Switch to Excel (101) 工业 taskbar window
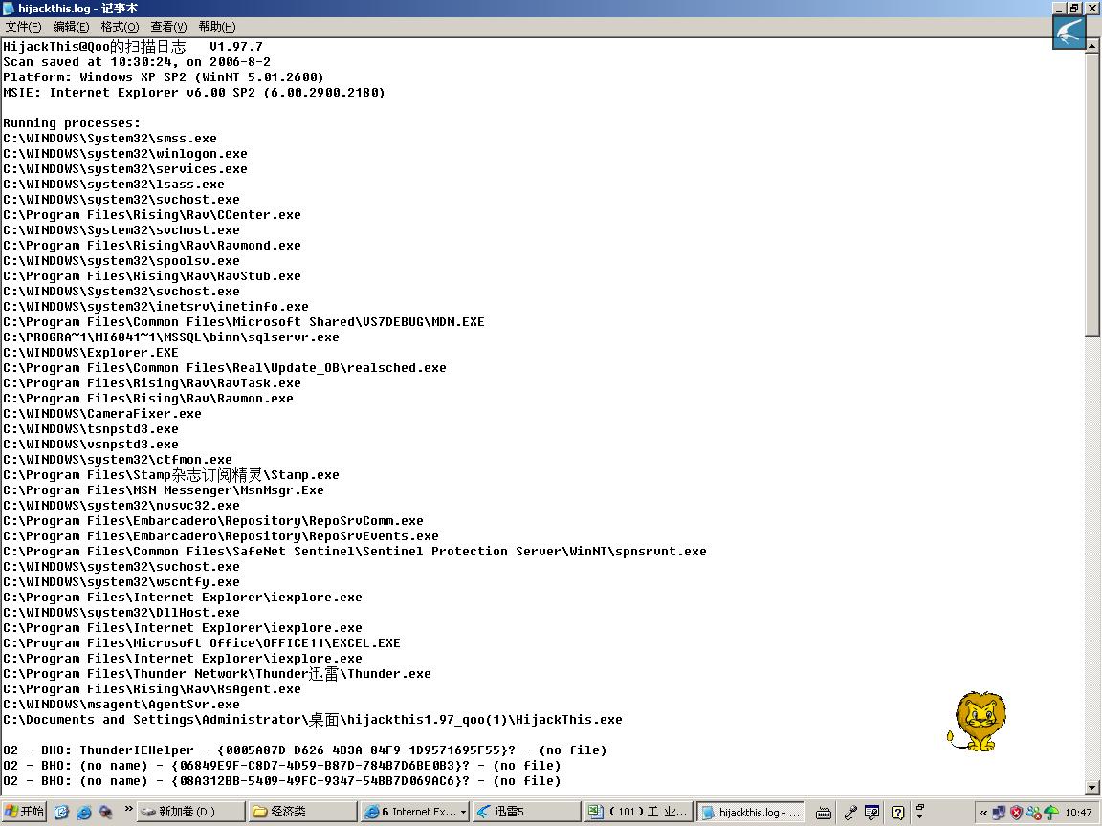The image size is (1102, 826). click(639, 812)
